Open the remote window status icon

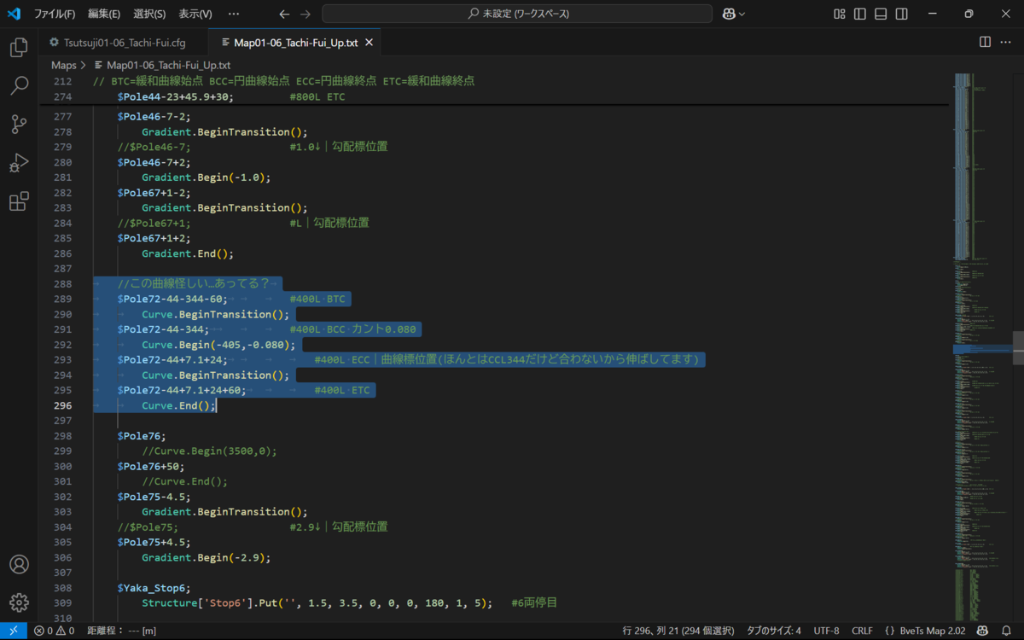[x=13, y=631]
